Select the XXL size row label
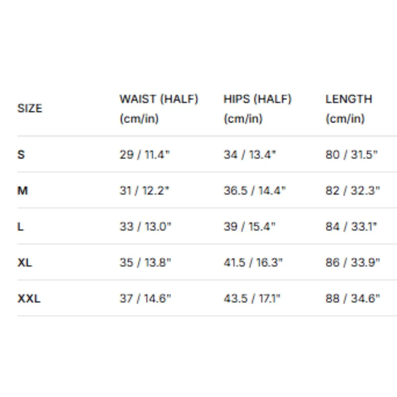This screenshot has width=397, height=397. click(29, 299)
